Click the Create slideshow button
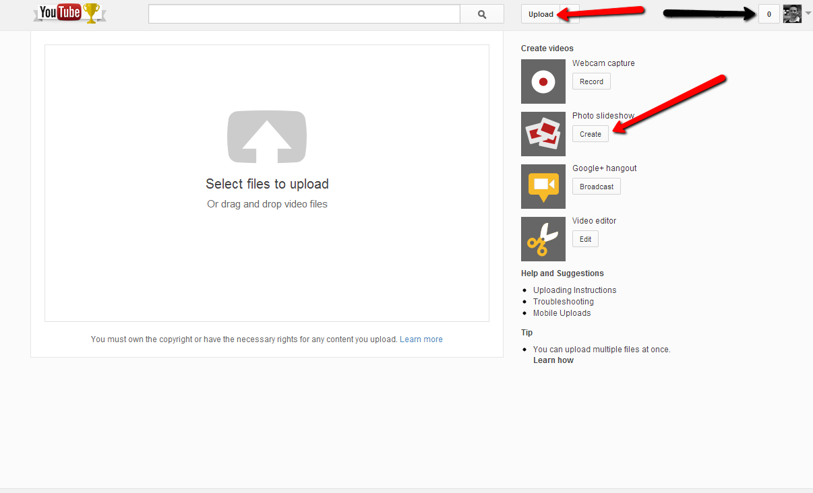 pos(591,134)
